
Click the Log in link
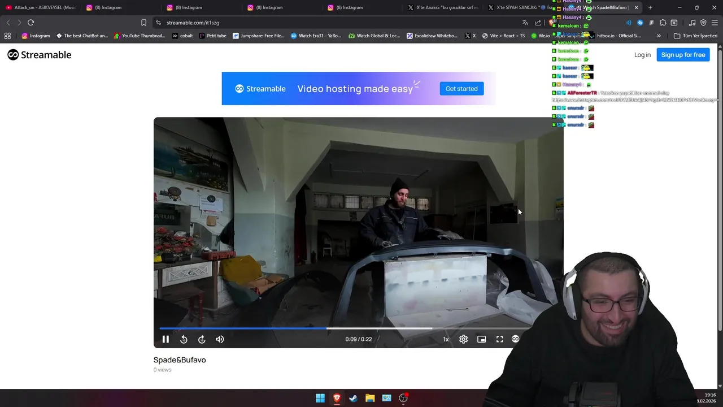coord(642,55)
